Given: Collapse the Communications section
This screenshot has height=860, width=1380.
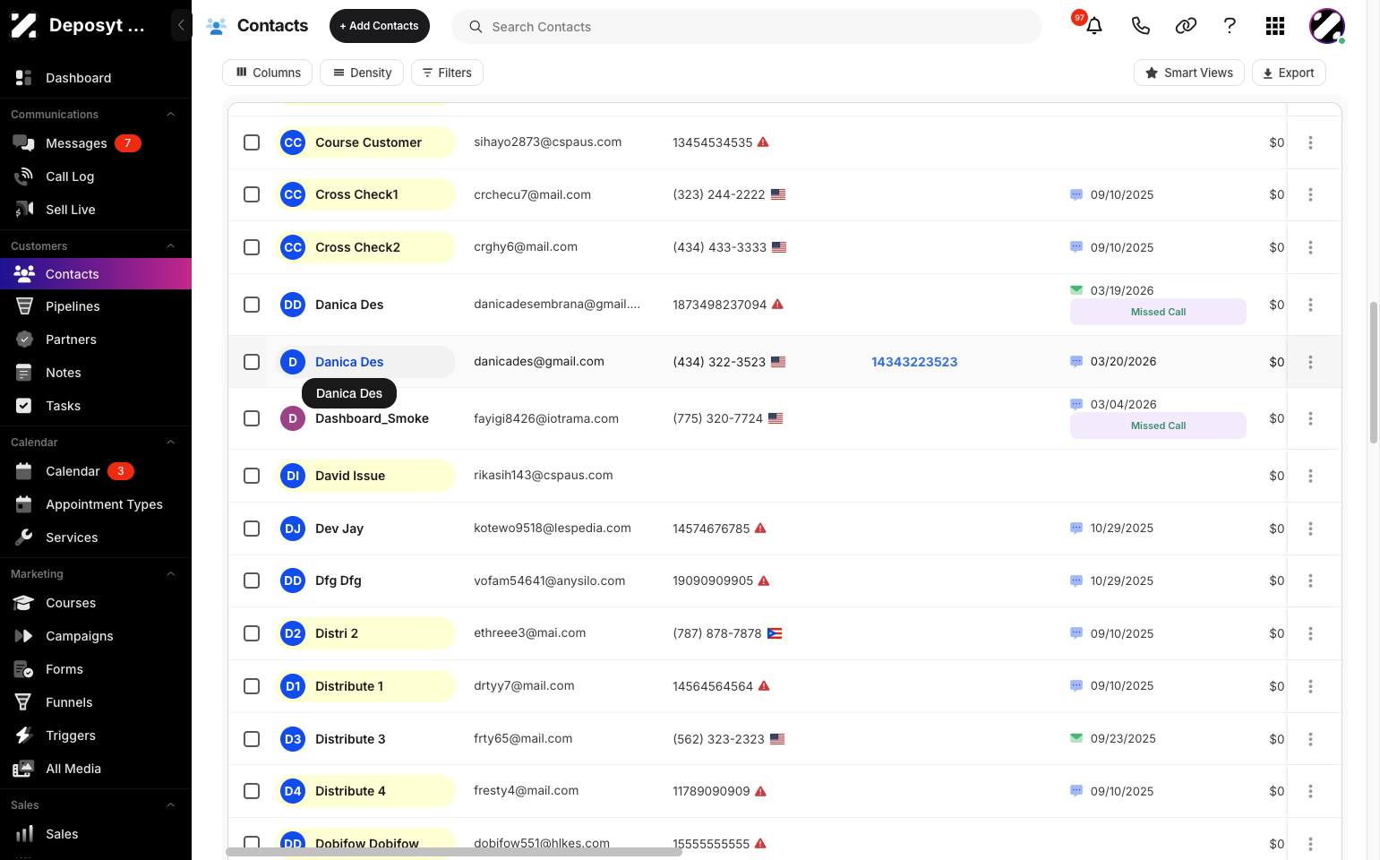Looking at the screenshot, I should pyautogui.click(x=170, y=115).
